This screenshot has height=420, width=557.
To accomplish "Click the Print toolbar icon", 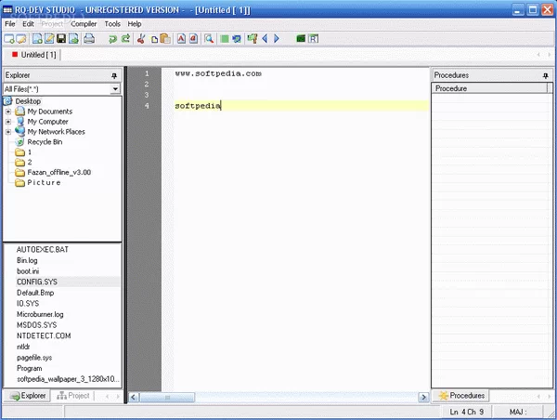I will click(89, 39).
